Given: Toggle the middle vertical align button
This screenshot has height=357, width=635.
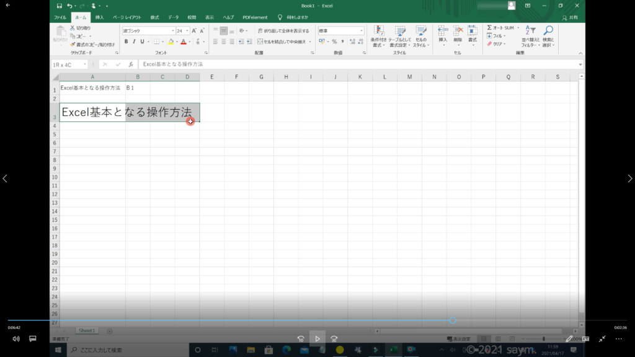Looking at the screenshot, I should (224, 30).
